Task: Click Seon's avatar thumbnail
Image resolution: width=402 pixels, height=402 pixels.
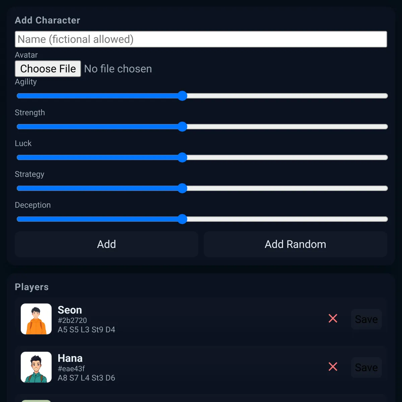Action: (36, 319)
